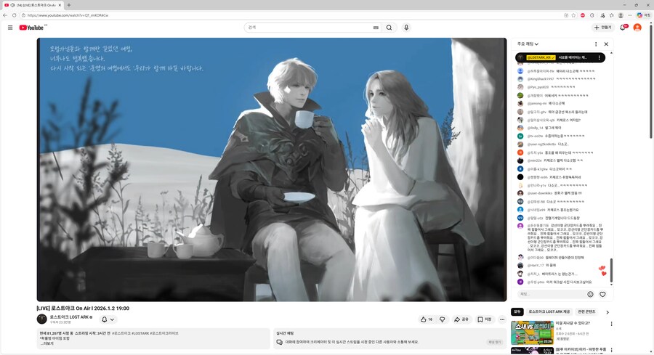Select the 로스트아크 LOST ARK 제공 chip

549,311
